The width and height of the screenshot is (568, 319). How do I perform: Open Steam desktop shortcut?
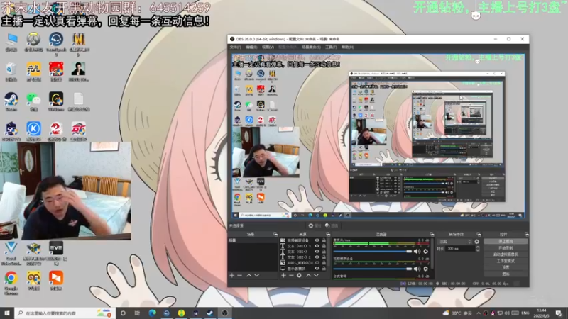pyautogui.click(x=11, y=101)
